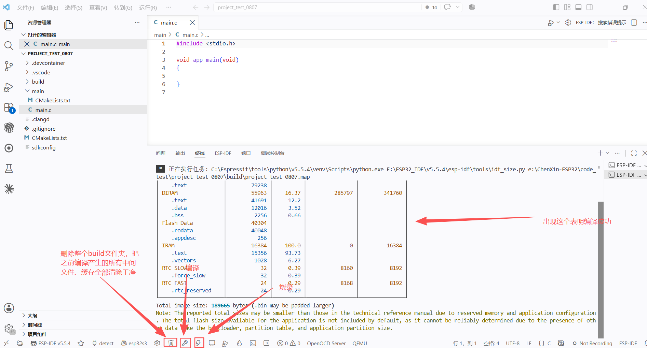Image resolution: width=647 pixels, height=348 pixels.
Task: Open the Testing flask view
Action: point(9,169)
